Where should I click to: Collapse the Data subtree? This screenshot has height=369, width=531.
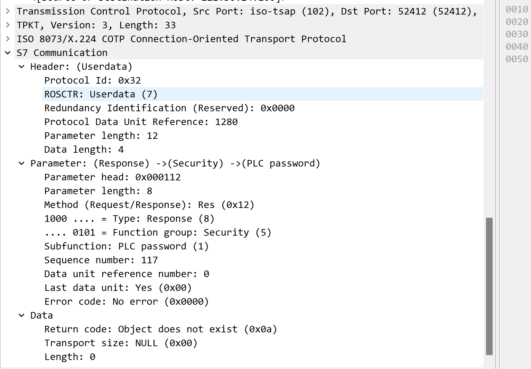coord(21,315)
